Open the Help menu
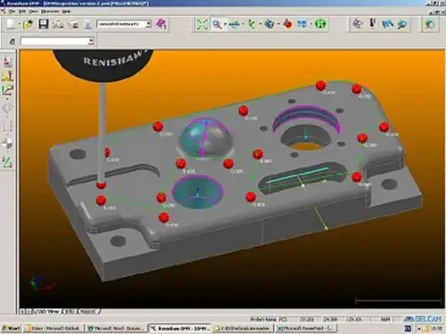This screenshot has width=446, height=334. [66, 12]
